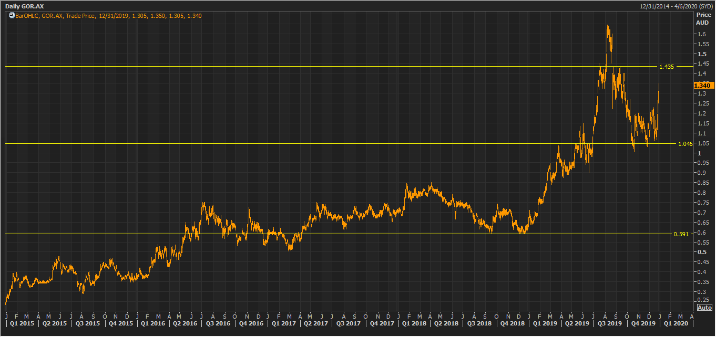Click the 1.5 price axis label
This screenshot has width=716, height=337.
point(702,54)
